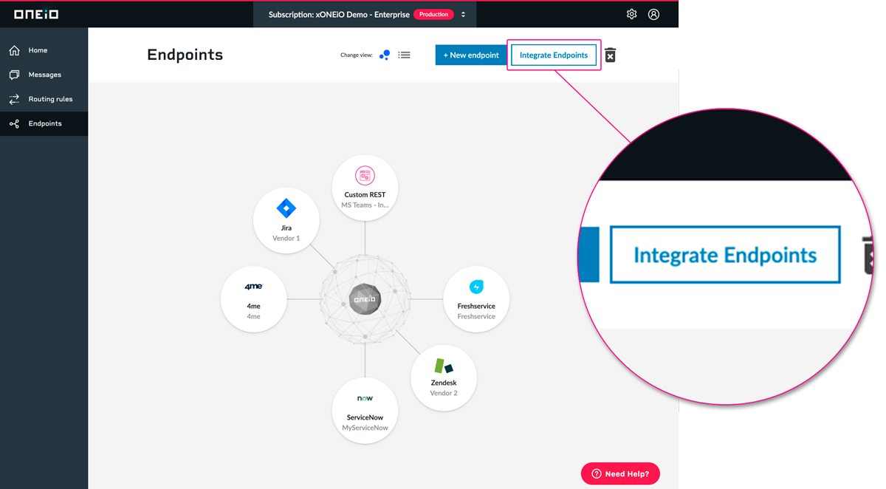This screenshot has width=886, height=489.
Task: Open the subscription selector dropdown arrows
Action: [464, 14]
